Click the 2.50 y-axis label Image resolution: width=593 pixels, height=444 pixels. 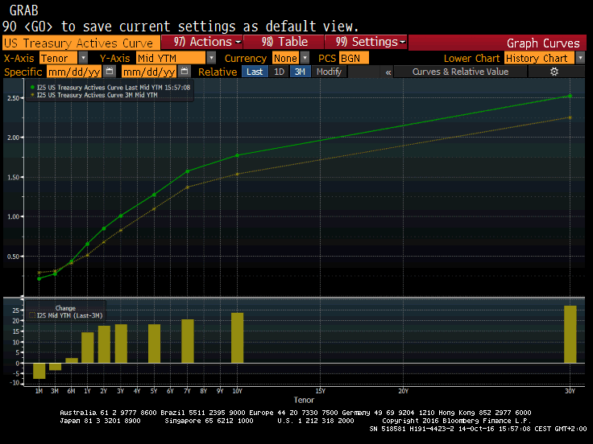click(13, 98)
